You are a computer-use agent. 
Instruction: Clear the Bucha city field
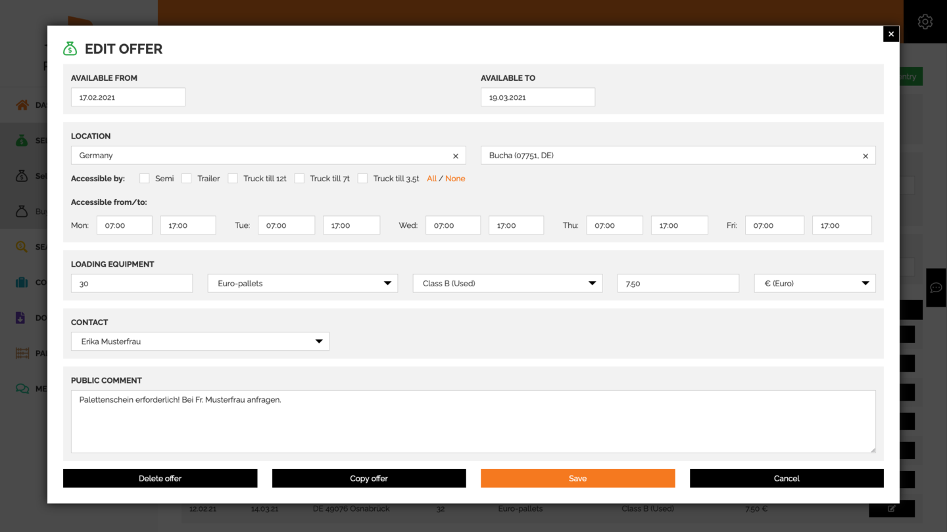coord(865,156)
